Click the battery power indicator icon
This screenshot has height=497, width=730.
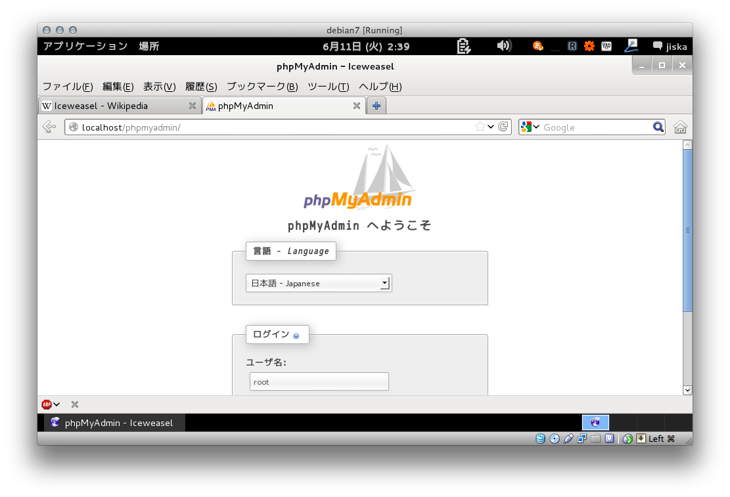pyautogui.click(x=464, y=46)
